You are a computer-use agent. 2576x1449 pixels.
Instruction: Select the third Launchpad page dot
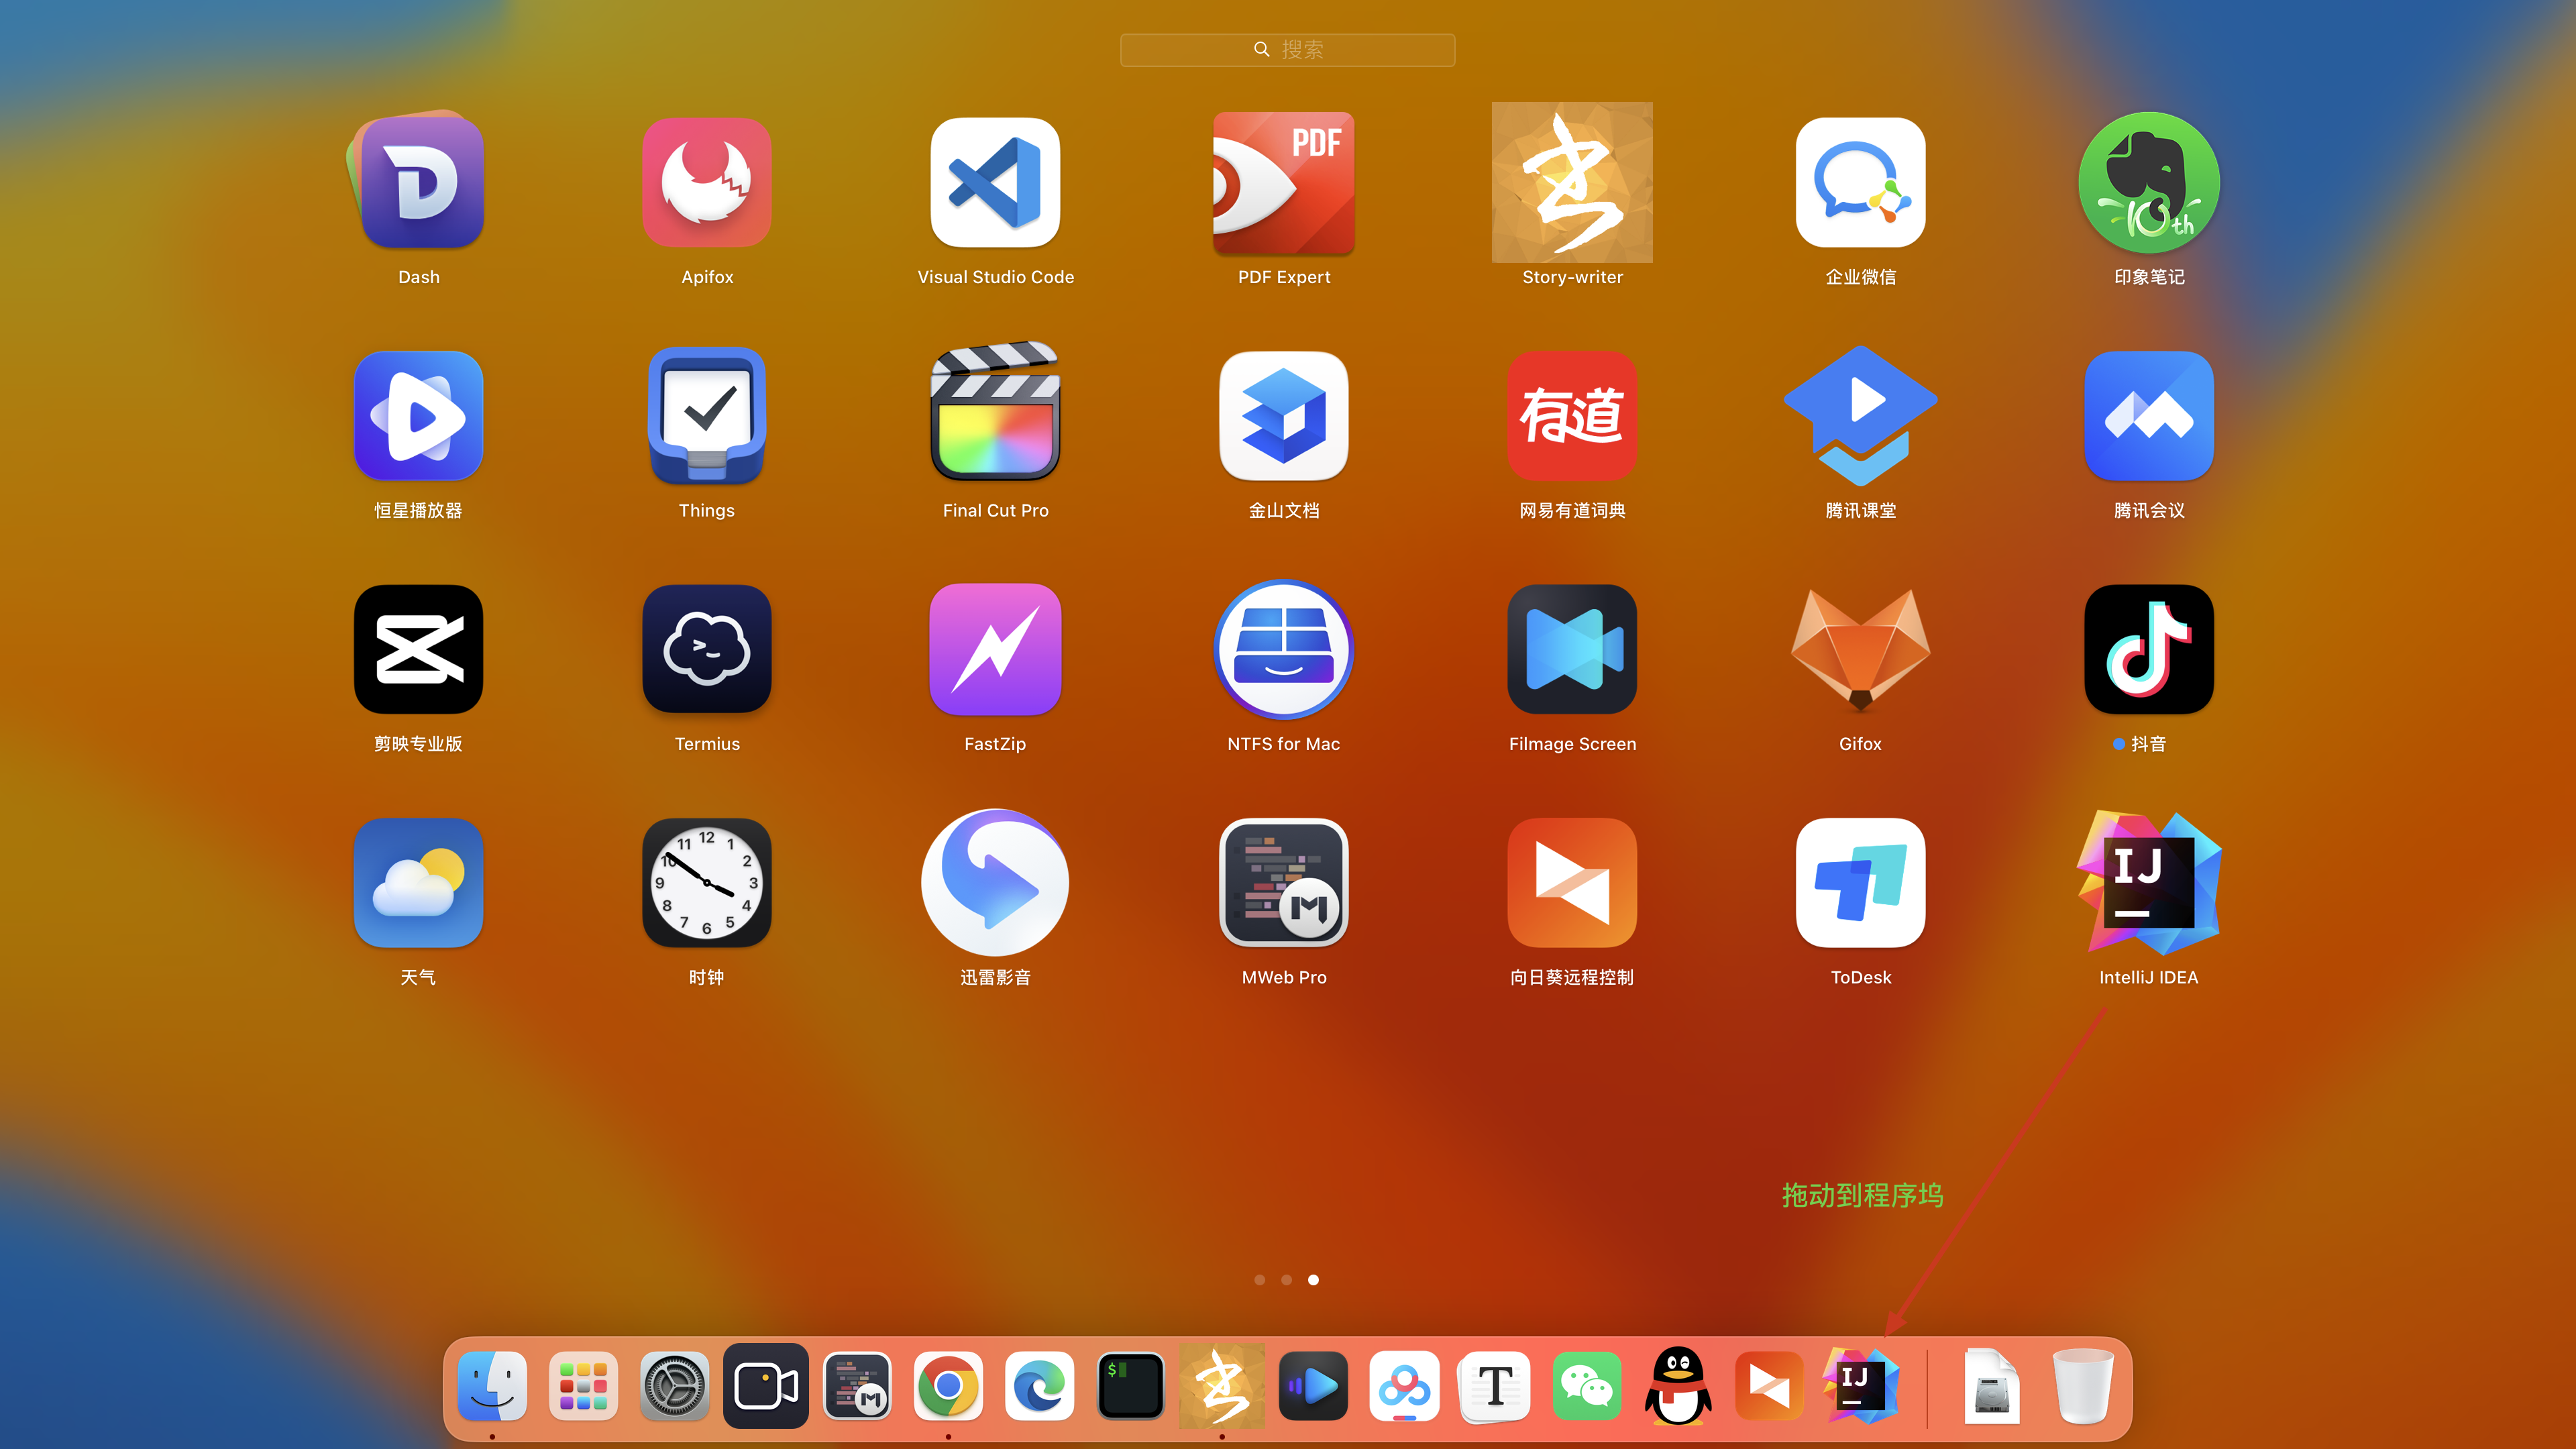tap(1314, 1279)
